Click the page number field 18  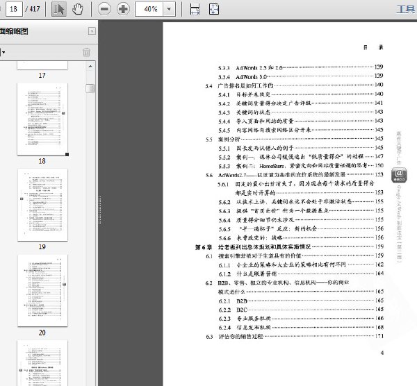point(14,9)
